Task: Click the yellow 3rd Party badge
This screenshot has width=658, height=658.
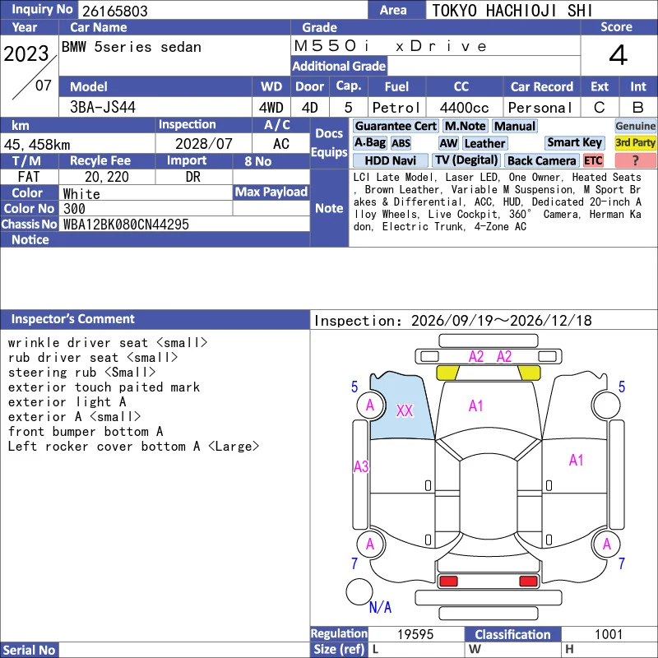Action: 635,143
